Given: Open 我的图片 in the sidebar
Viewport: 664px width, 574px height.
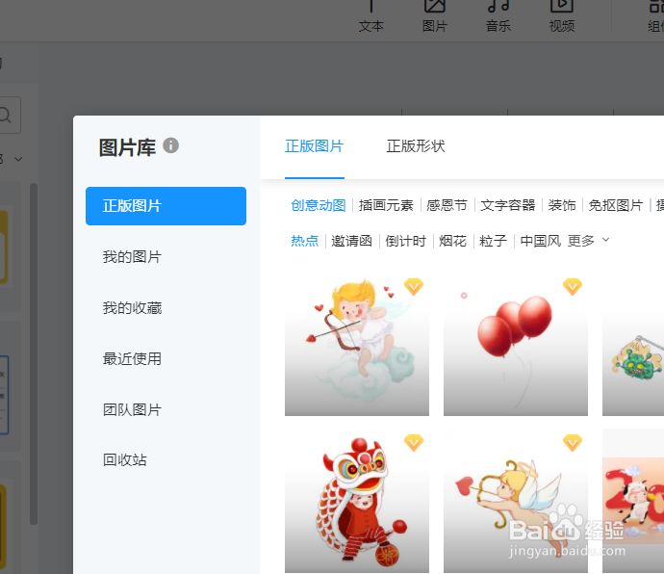Looking at the screenshot, I should 132,257.
